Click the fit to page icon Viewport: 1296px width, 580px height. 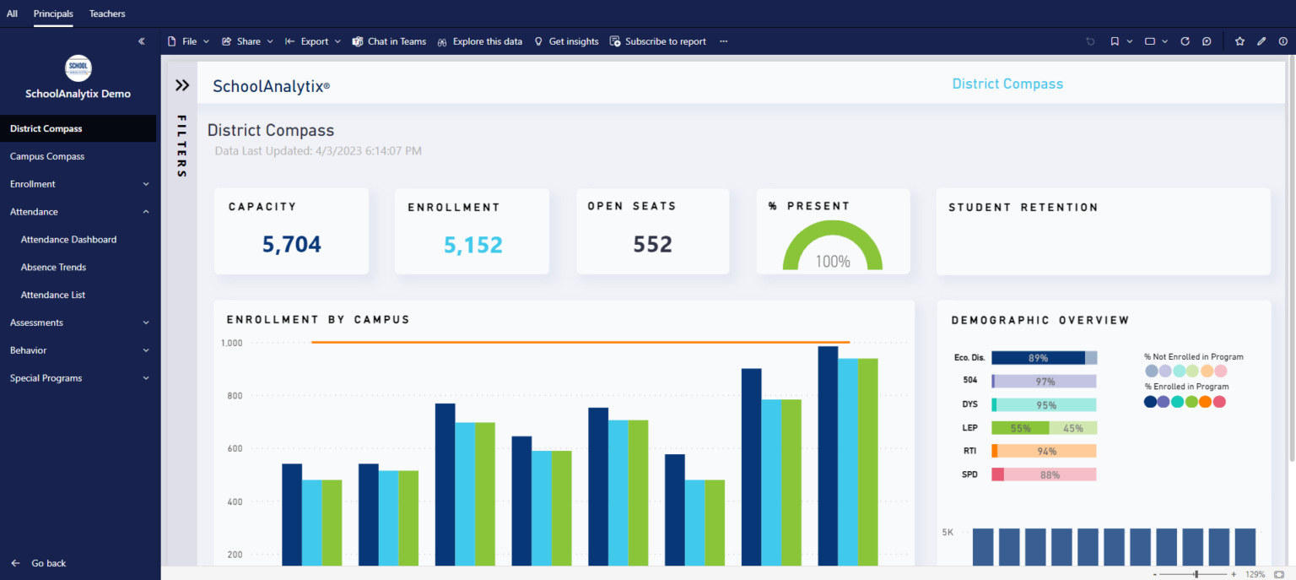1278,574
